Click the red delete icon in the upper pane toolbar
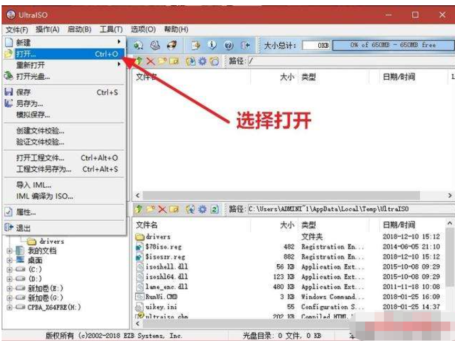 coord(150,61)
